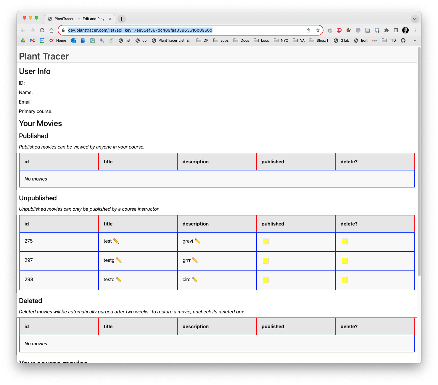Open the tab search chevron at top right
This screenshot has width=438, height=385.
tap(415, 19)
